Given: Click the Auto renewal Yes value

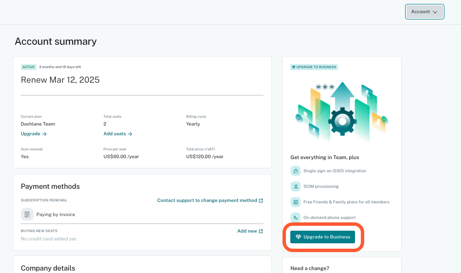Looking at the screenshot, I should (25, 157).
